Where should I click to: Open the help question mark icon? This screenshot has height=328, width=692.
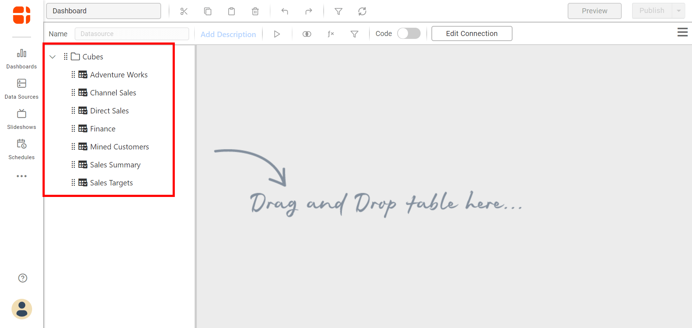[x=23, y=278]
